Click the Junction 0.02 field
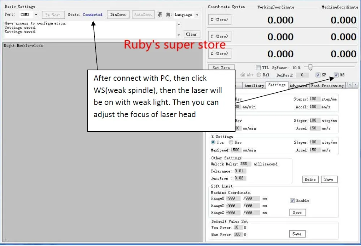Viewport: 361px width, 246px height. pyautogui.click(x=240, y=178)
